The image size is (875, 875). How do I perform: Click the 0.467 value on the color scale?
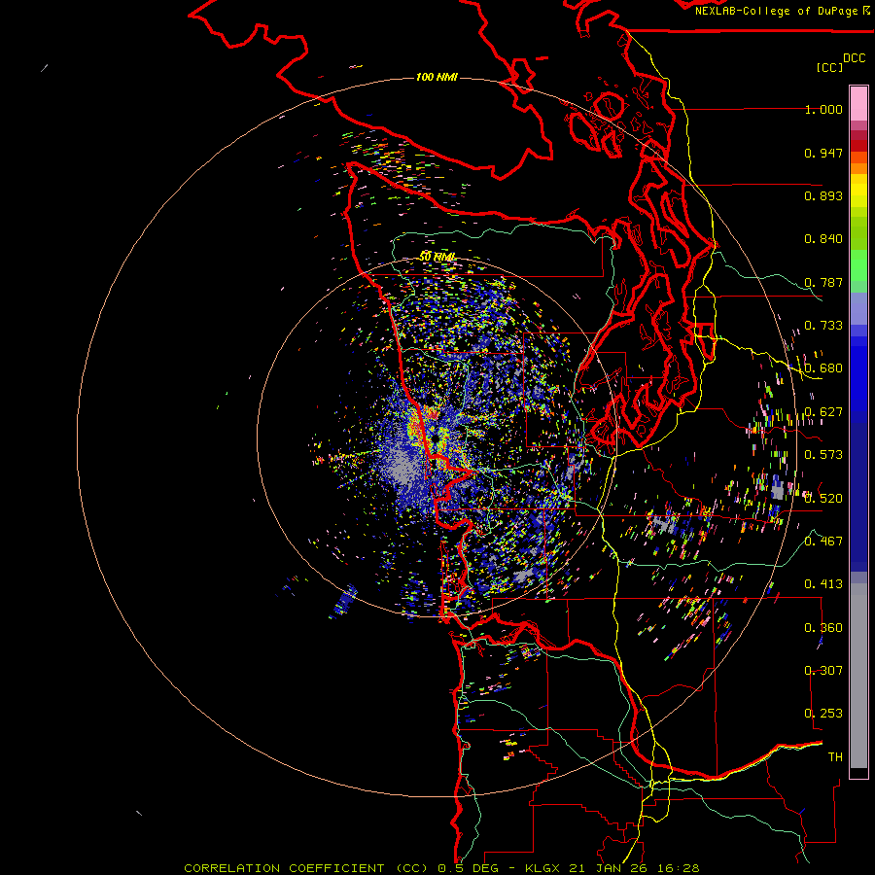tap(823, 542)
